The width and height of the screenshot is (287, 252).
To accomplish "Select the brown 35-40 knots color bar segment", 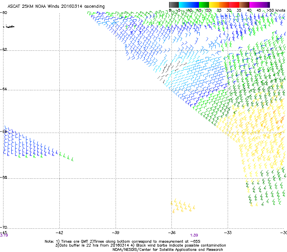I will [x=244, y=5].
